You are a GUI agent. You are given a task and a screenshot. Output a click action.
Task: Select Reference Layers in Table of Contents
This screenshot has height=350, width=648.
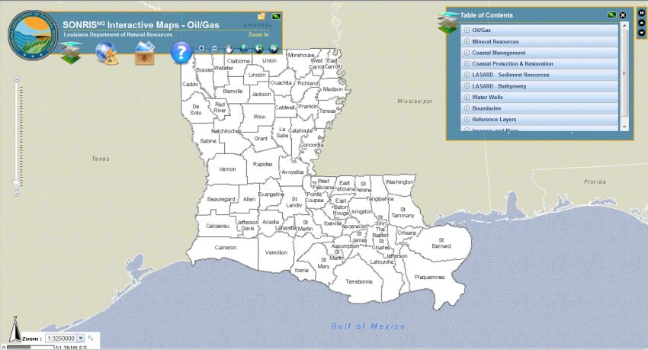pos(494,120)
